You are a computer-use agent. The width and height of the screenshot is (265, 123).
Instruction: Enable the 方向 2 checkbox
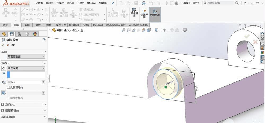coord(3,104)
